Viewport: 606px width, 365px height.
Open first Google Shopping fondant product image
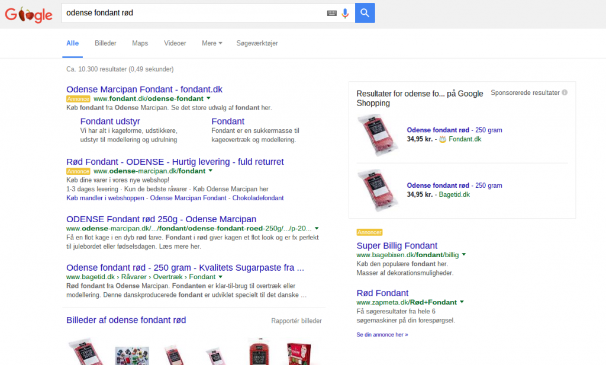[x=378, y=135]
